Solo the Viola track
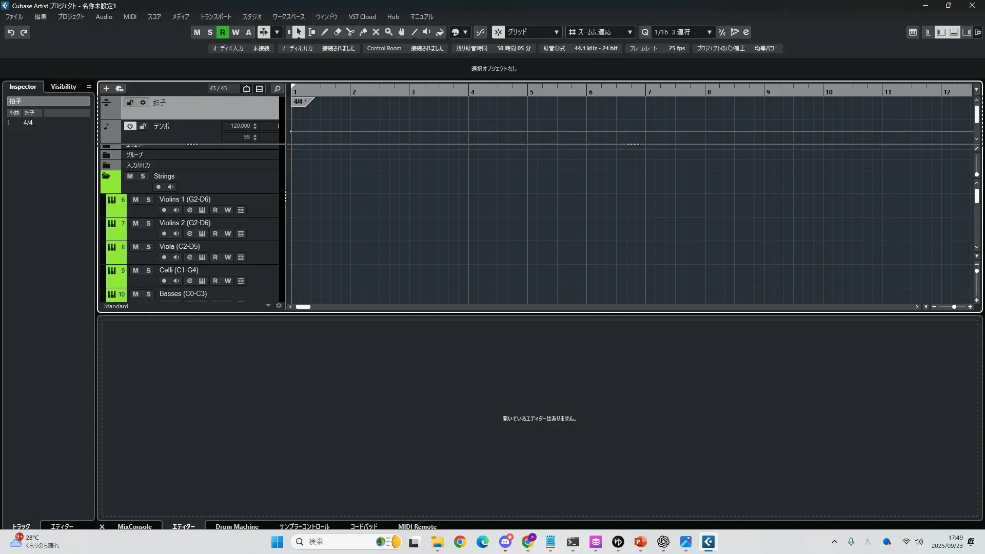This screenshot has width=985, height=554. pos(148,247)
